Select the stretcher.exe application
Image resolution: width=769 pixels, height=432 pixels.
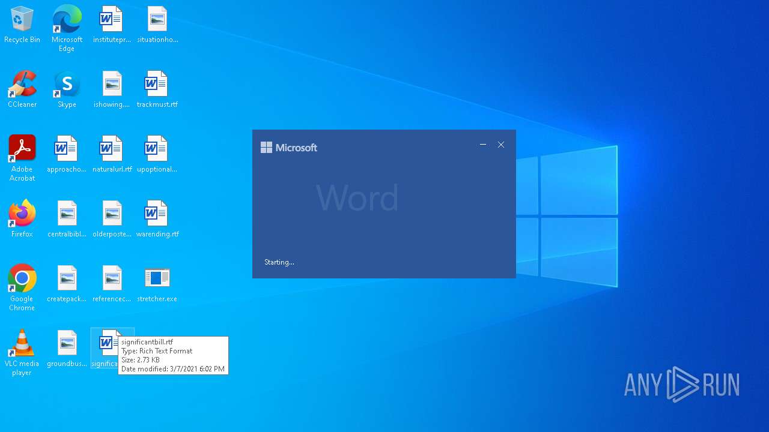click(157, 284)
